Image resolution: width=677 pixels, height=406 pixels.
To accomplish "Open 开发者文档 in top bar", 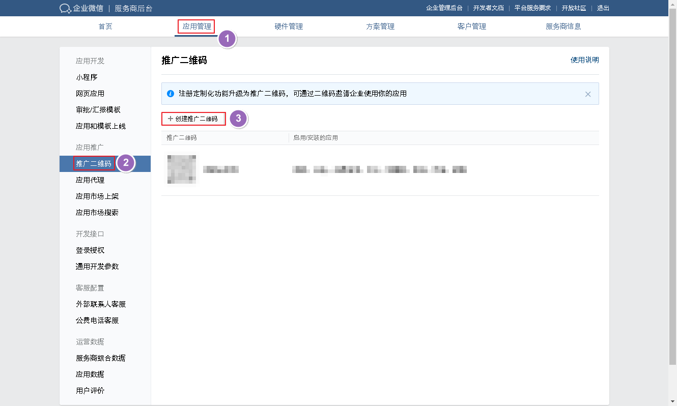I will point(488,8).
